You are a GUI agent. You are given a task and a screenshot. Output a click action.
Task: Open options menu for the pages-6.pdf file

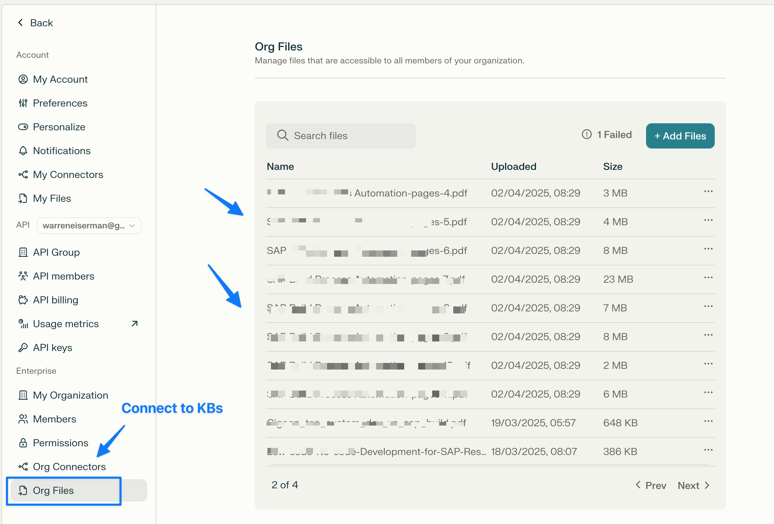point(708,249)
